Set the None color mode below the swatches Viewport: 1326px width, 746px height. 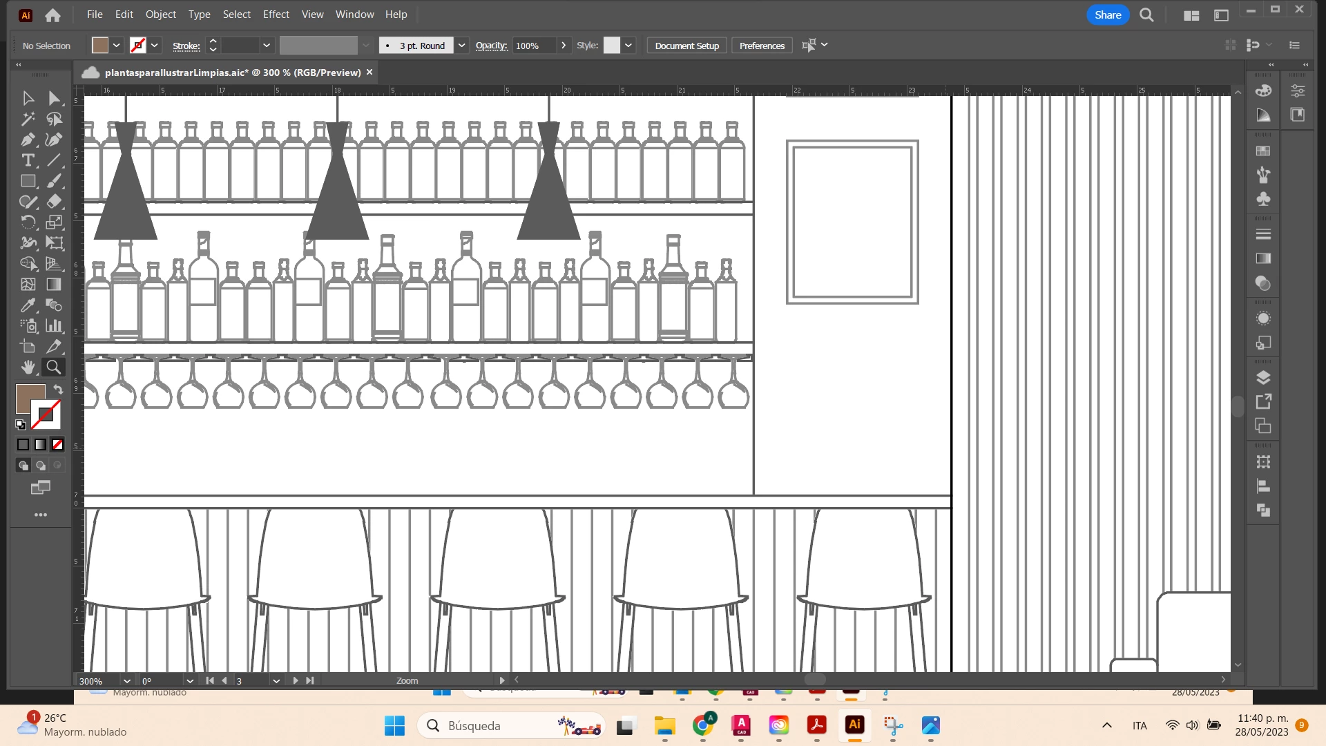[58, 445]
